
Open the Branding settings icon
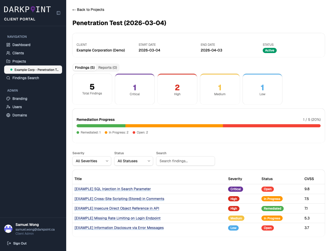9,98
